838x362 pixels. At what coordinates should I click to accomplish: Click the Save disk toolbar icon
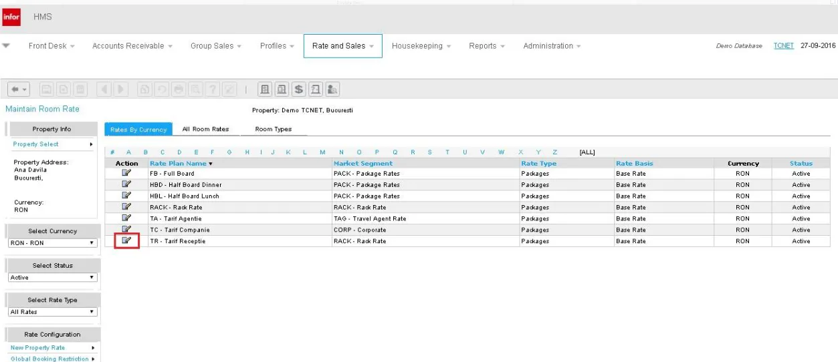coord(46,89)
